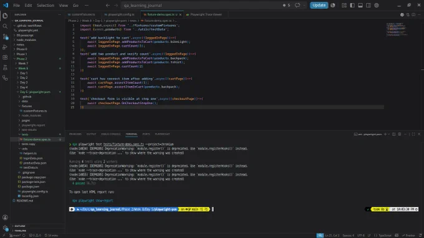Expand the Week 7 folder
This screenshot has height=238, width=424.
[23, 64]
